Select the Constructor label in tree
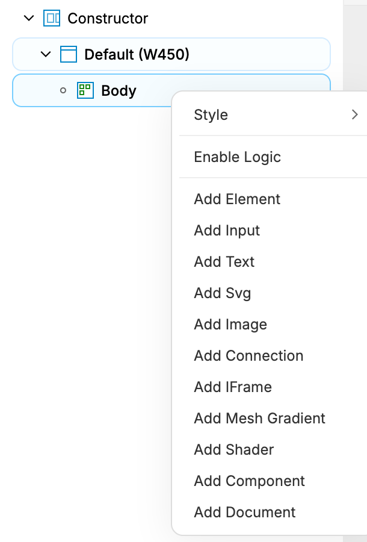 pos(108,18)
